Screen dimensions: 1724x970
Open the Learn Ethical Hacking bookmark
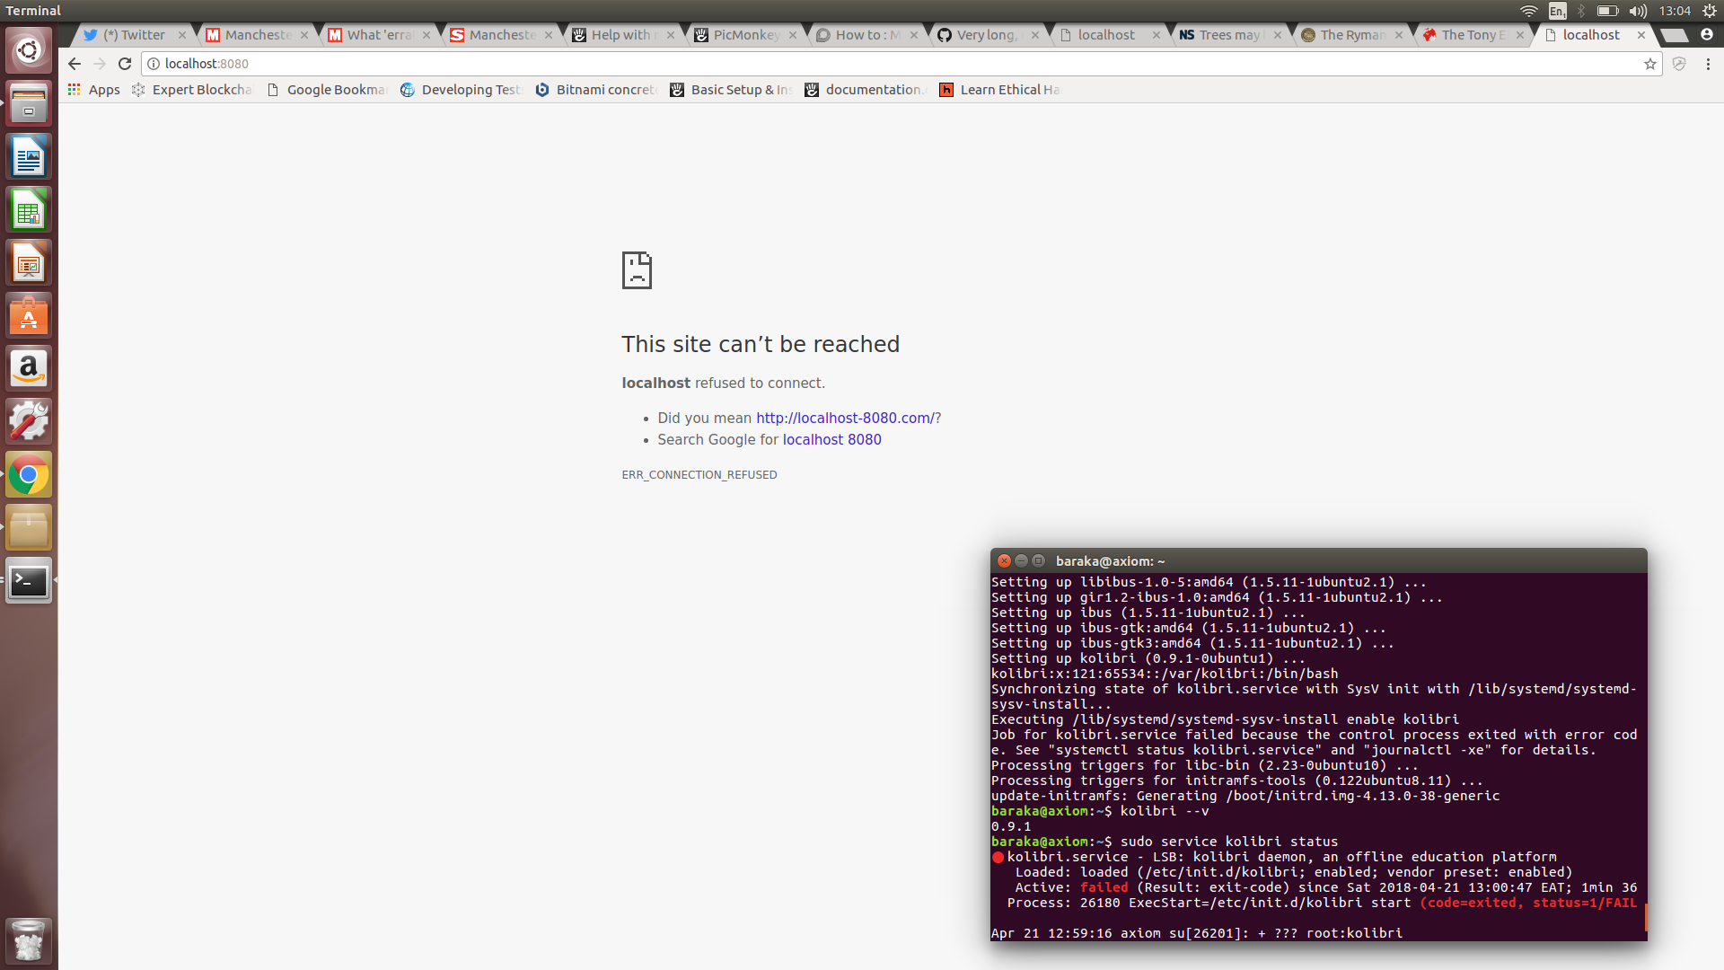click(999, 90)
